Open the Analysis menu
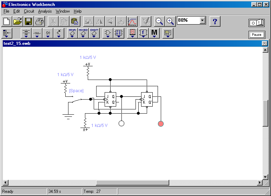This screenshot has height=196, width=271. point(45,11)
